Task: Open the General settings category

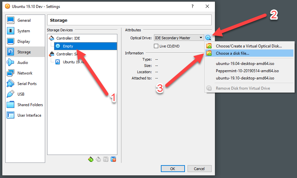Action: tap(25, 20)
